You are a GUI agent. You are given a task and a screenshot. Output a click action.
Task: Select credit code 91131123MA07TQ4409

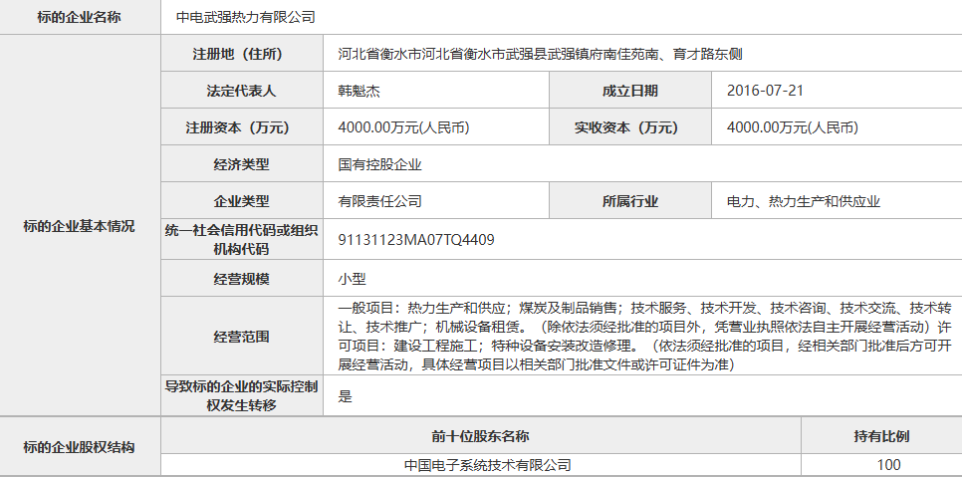[x=416, y=240]
